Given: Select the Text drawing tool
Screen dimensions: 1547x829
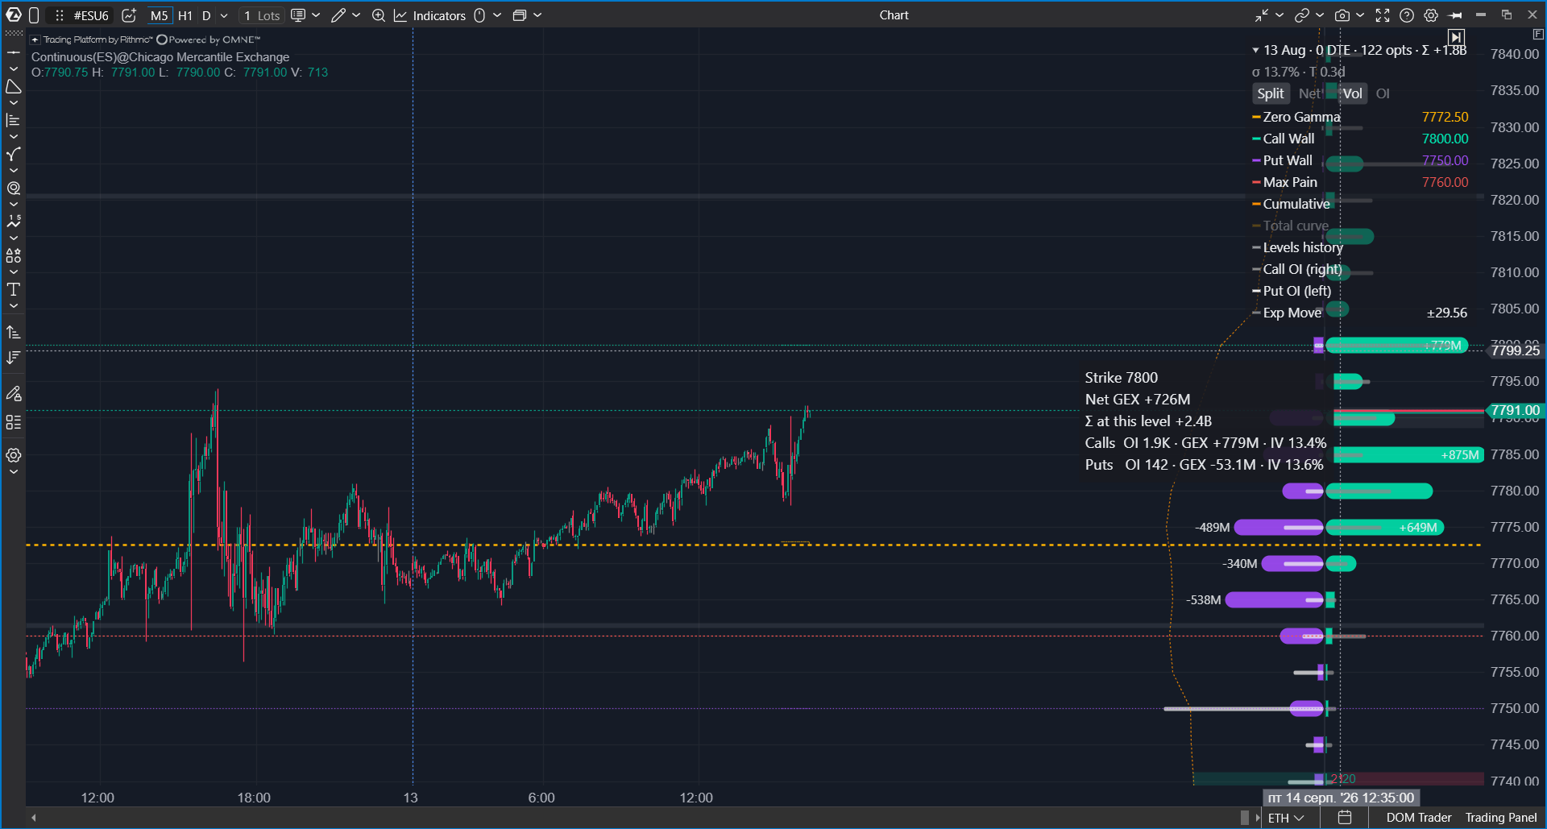Looking at the screenshot, I should (14, 289).
